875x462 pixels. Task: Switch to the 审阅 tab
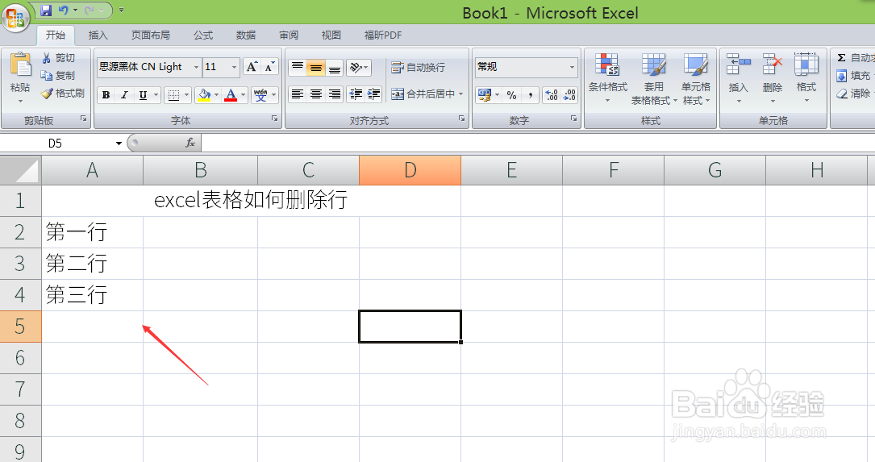click(x=289, y=35)
